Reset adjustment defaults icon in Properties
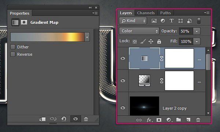Viewport: 220px width, 132px height. 64,119
